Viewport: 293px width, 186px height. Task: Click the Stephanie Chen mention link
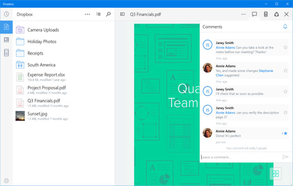tap(266, 71)
